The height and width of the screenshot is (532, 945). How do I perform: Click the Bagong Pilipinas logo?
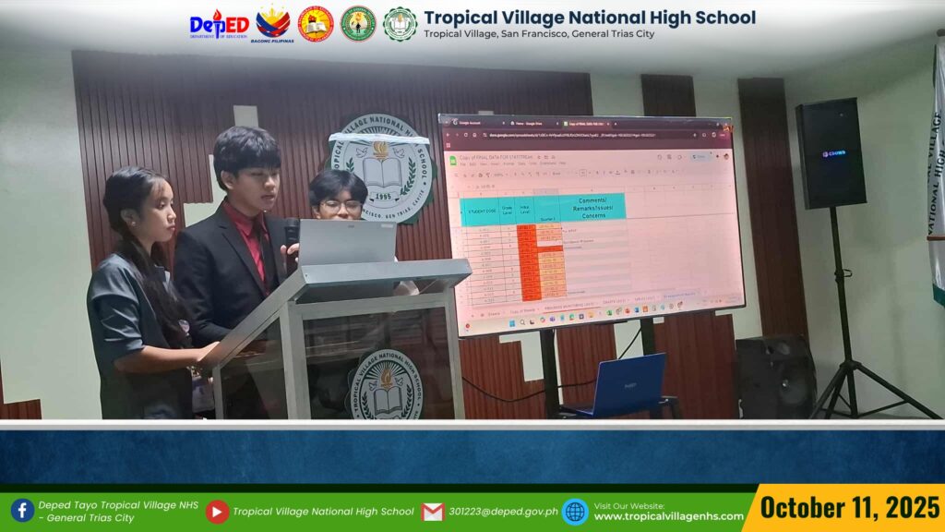[272, 23]
